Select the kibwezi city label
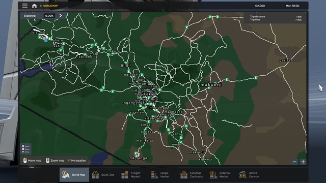 [206, 159]
